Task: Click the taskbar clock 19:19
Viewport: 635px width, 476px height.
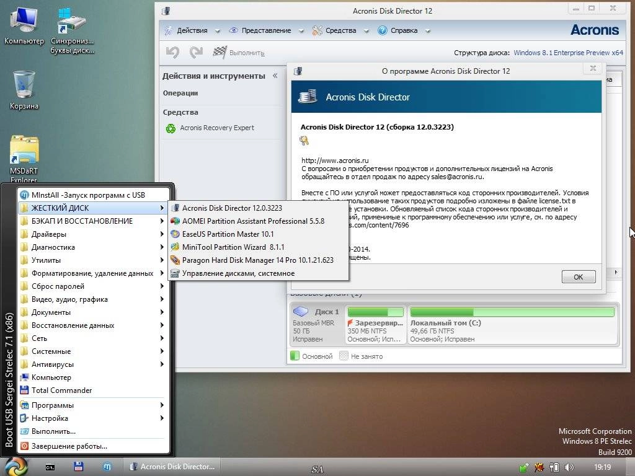Action: coord(603,467)
